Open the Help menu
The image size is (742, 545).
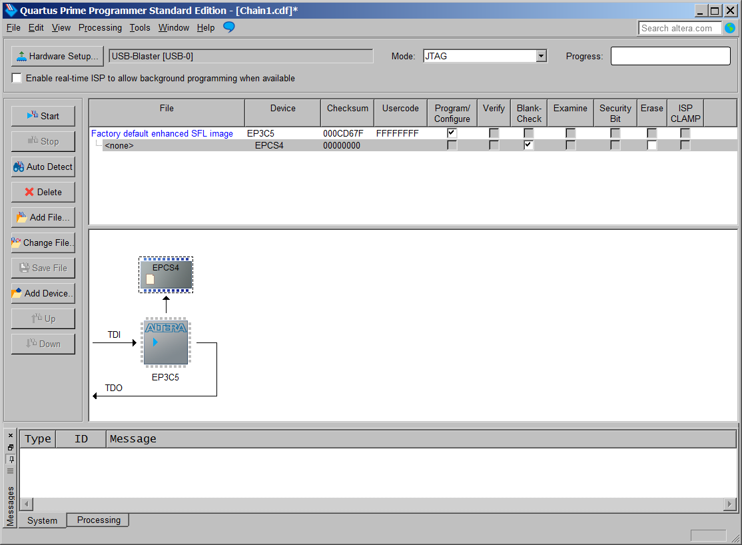[205, 28]
